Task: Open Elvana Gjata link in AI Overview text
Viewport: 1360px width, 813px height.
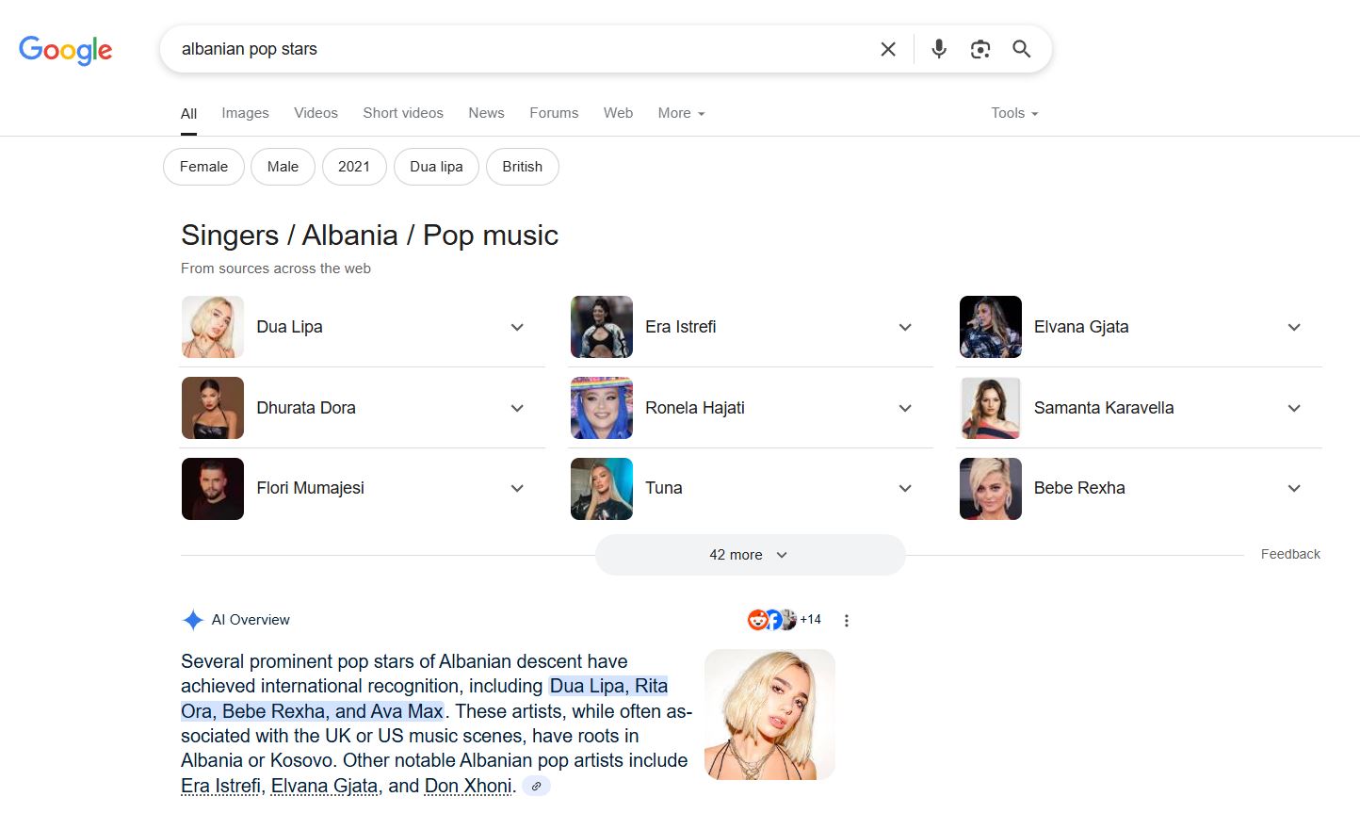Action: [x=324, y=786]
